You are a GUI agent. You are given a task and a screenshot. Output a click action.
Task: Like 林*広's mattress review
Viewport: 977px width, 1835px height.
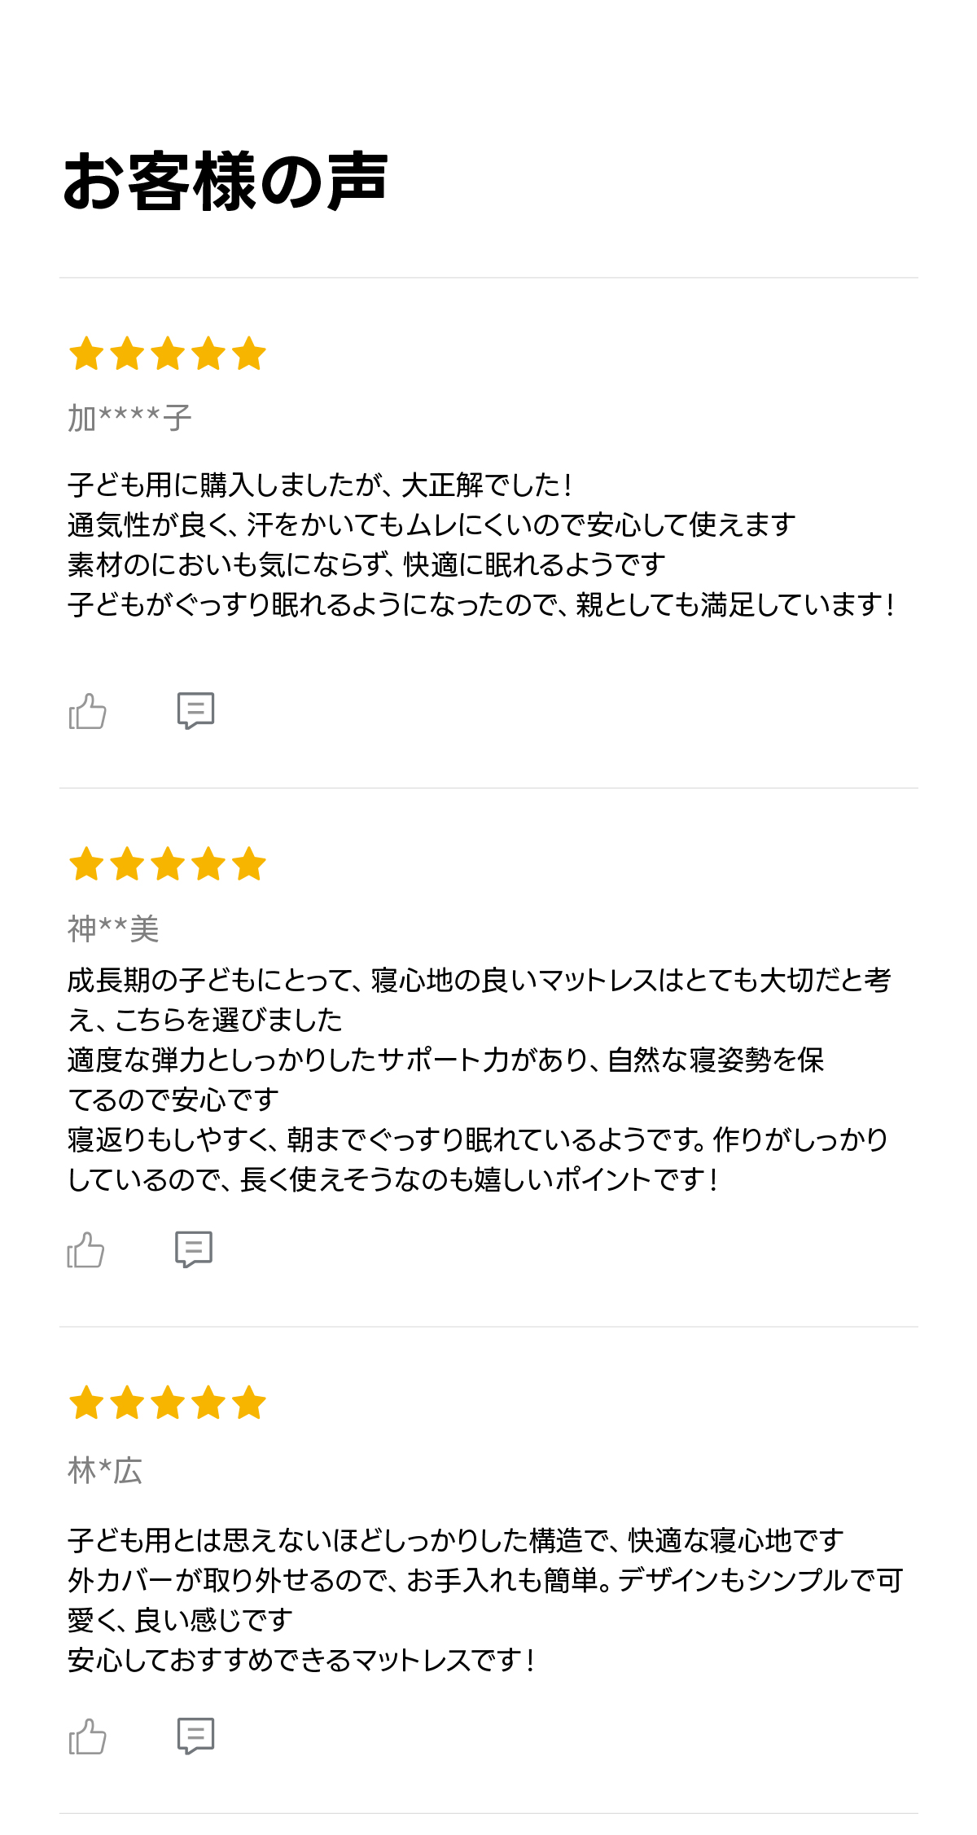(x=88, y=1736)
